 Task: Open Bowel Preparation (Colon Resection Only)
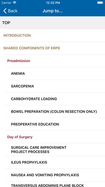(x=52, y=112)
